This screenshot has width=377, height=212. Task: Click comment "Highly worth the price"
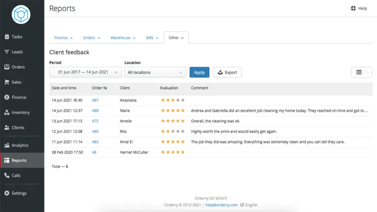coord(234,131)
